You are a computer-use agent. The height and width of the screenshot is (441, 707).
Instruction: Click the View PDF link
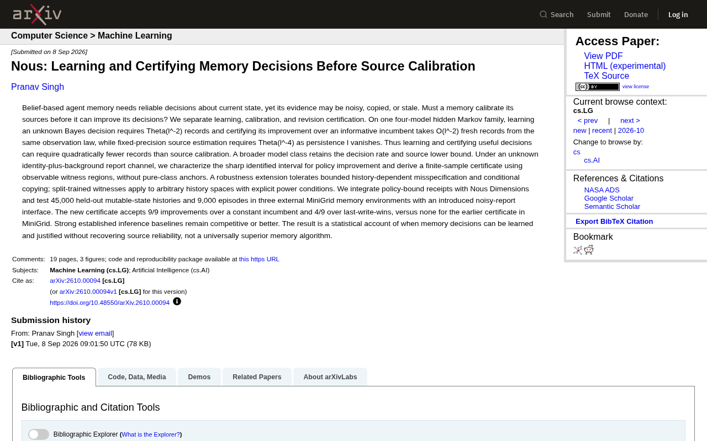603,56
